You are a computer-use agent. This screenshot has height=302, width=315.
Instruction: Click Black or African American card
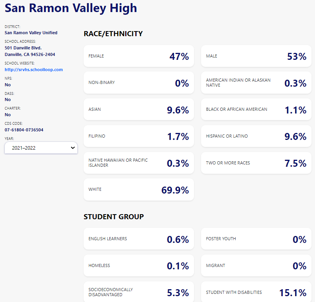click(256, 110)
